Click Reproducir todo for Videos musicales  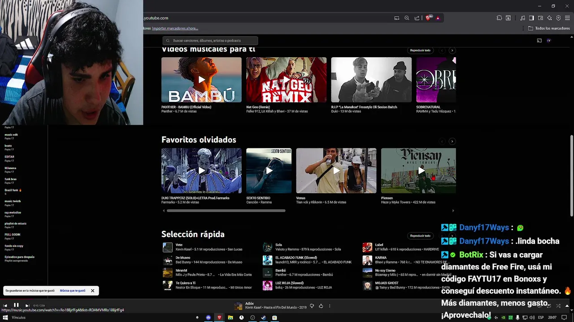pos(420,51)
